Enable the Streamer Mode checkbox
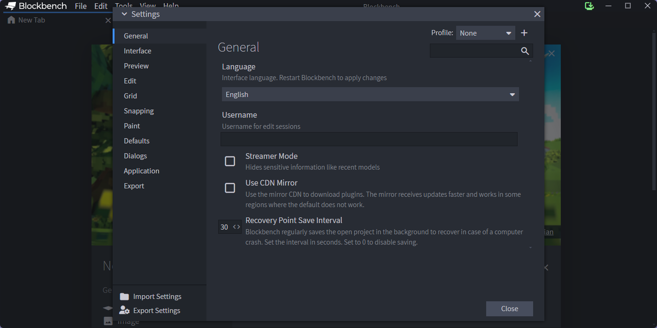 pyautogui.click(x=230, y=161)
